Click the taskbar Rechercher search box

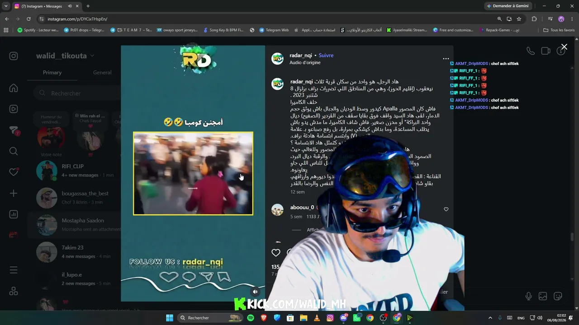tap(210, 318)
